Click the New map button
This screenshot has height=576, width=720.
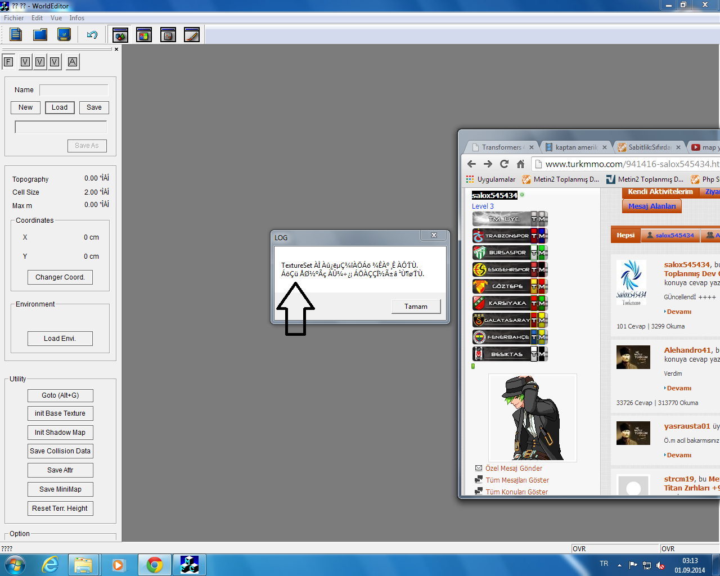tap(25, 107)
